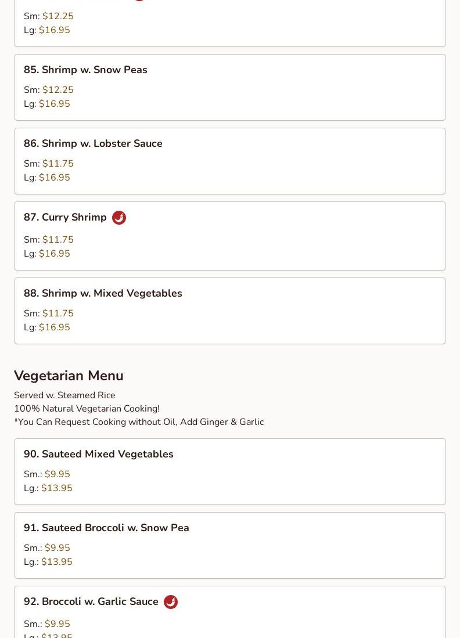Click the Sm $9.95 price of Broccoli w. Garlic Sauce

click(57, 623)
